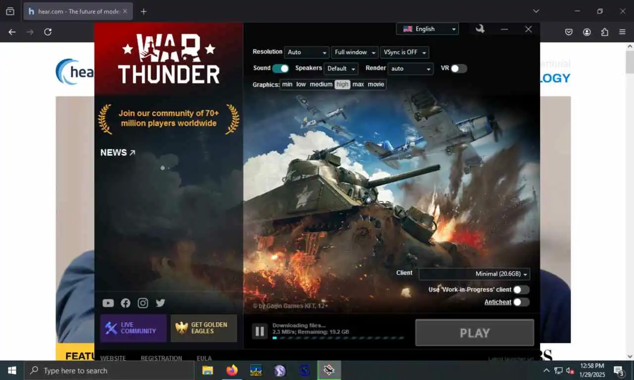Click GET GOLDEN EAGLES button

pyautogui.click(x=204, y=328)
